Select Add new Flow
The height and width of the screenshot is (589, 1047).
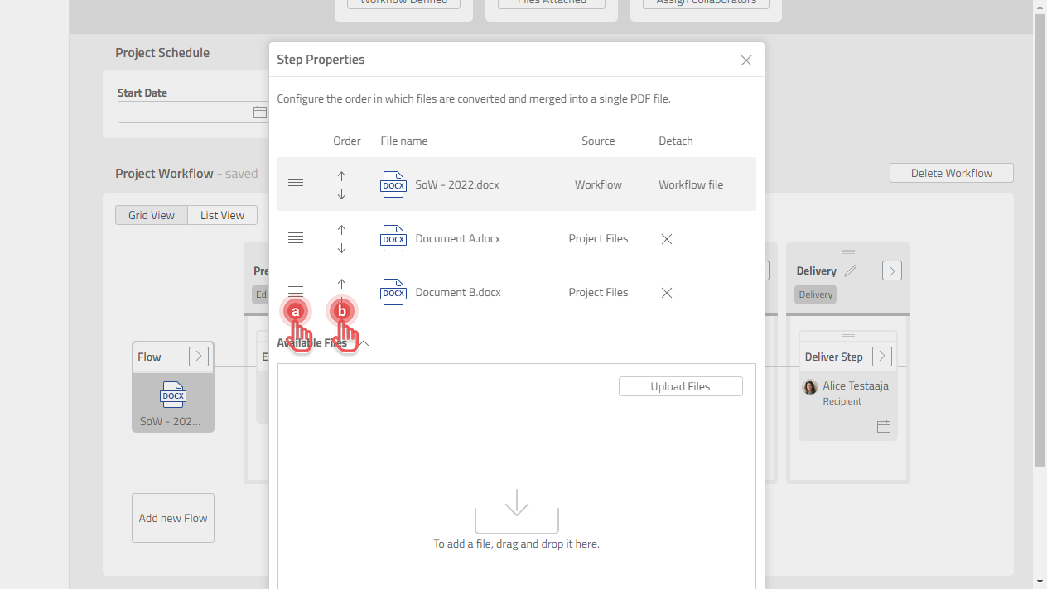172,517
